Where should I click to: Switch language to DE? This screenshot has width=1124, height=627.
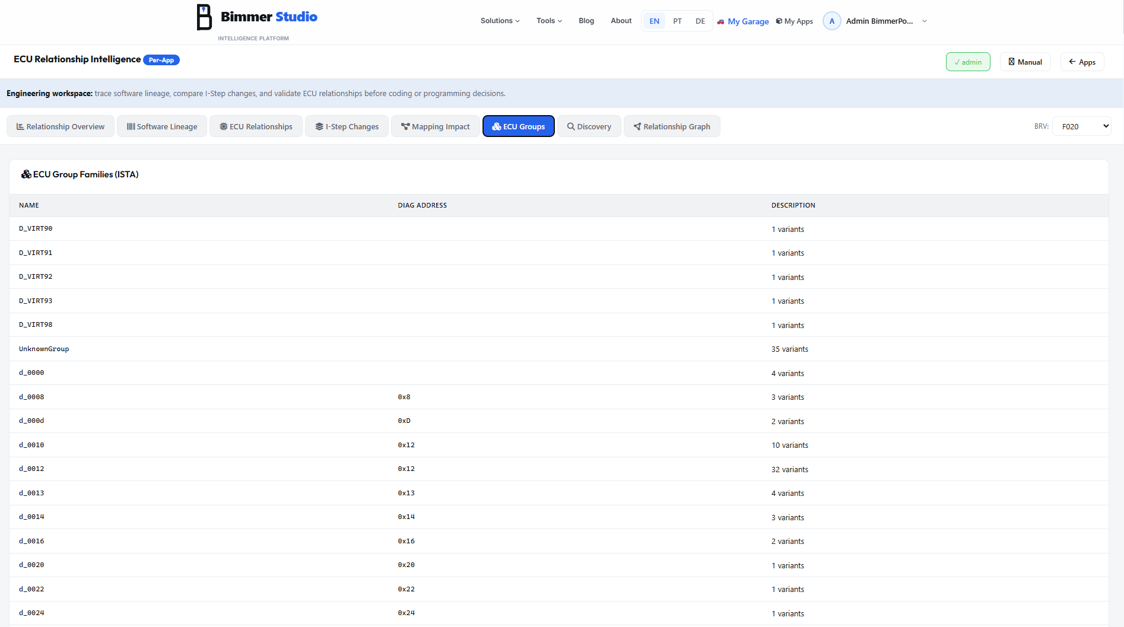[700, 21]
